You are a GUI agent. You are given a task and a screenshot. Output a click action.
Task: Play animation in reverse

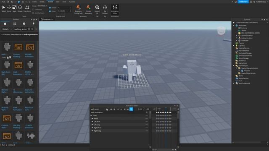[118, 109]
